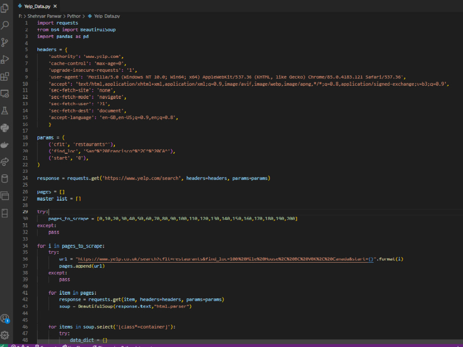Screen dimensions: 463x347
Task: Open the stacked windows project icon
Action: pyautogui.click(x=5, y=196)
